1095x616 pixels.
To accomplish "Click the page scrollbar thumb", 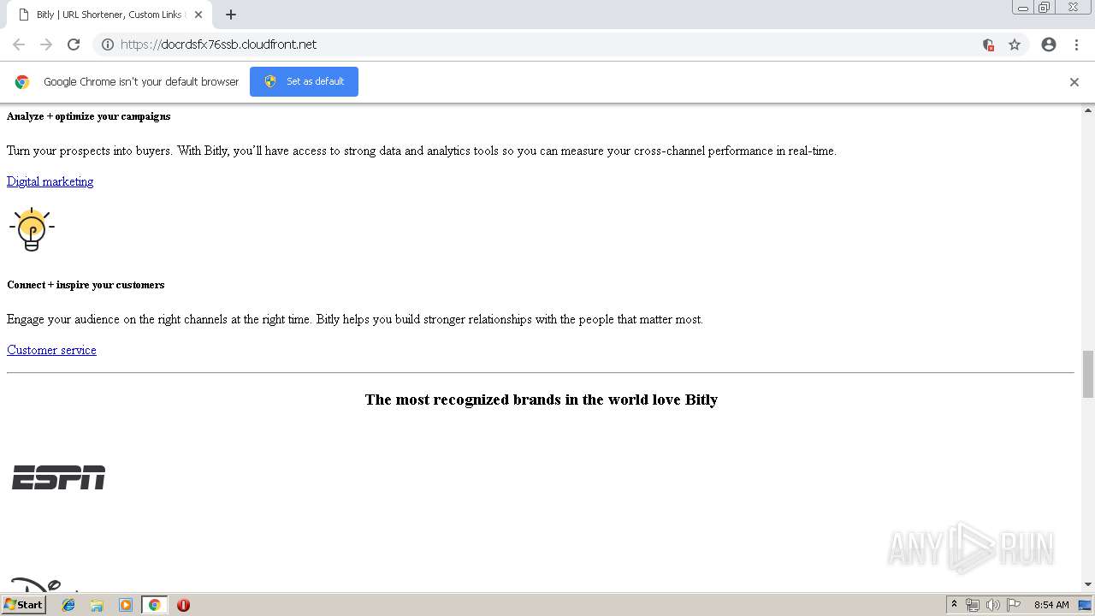I will pyautogui.click(x=1088, y=374).
